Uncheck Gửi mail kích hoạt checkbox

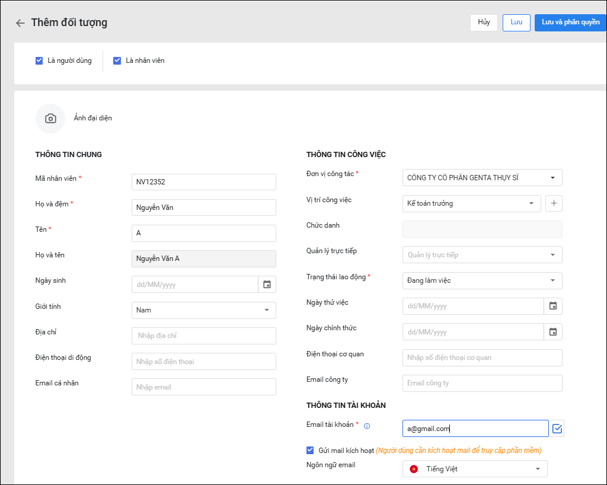pyautogui.click(x=310, y=451)
